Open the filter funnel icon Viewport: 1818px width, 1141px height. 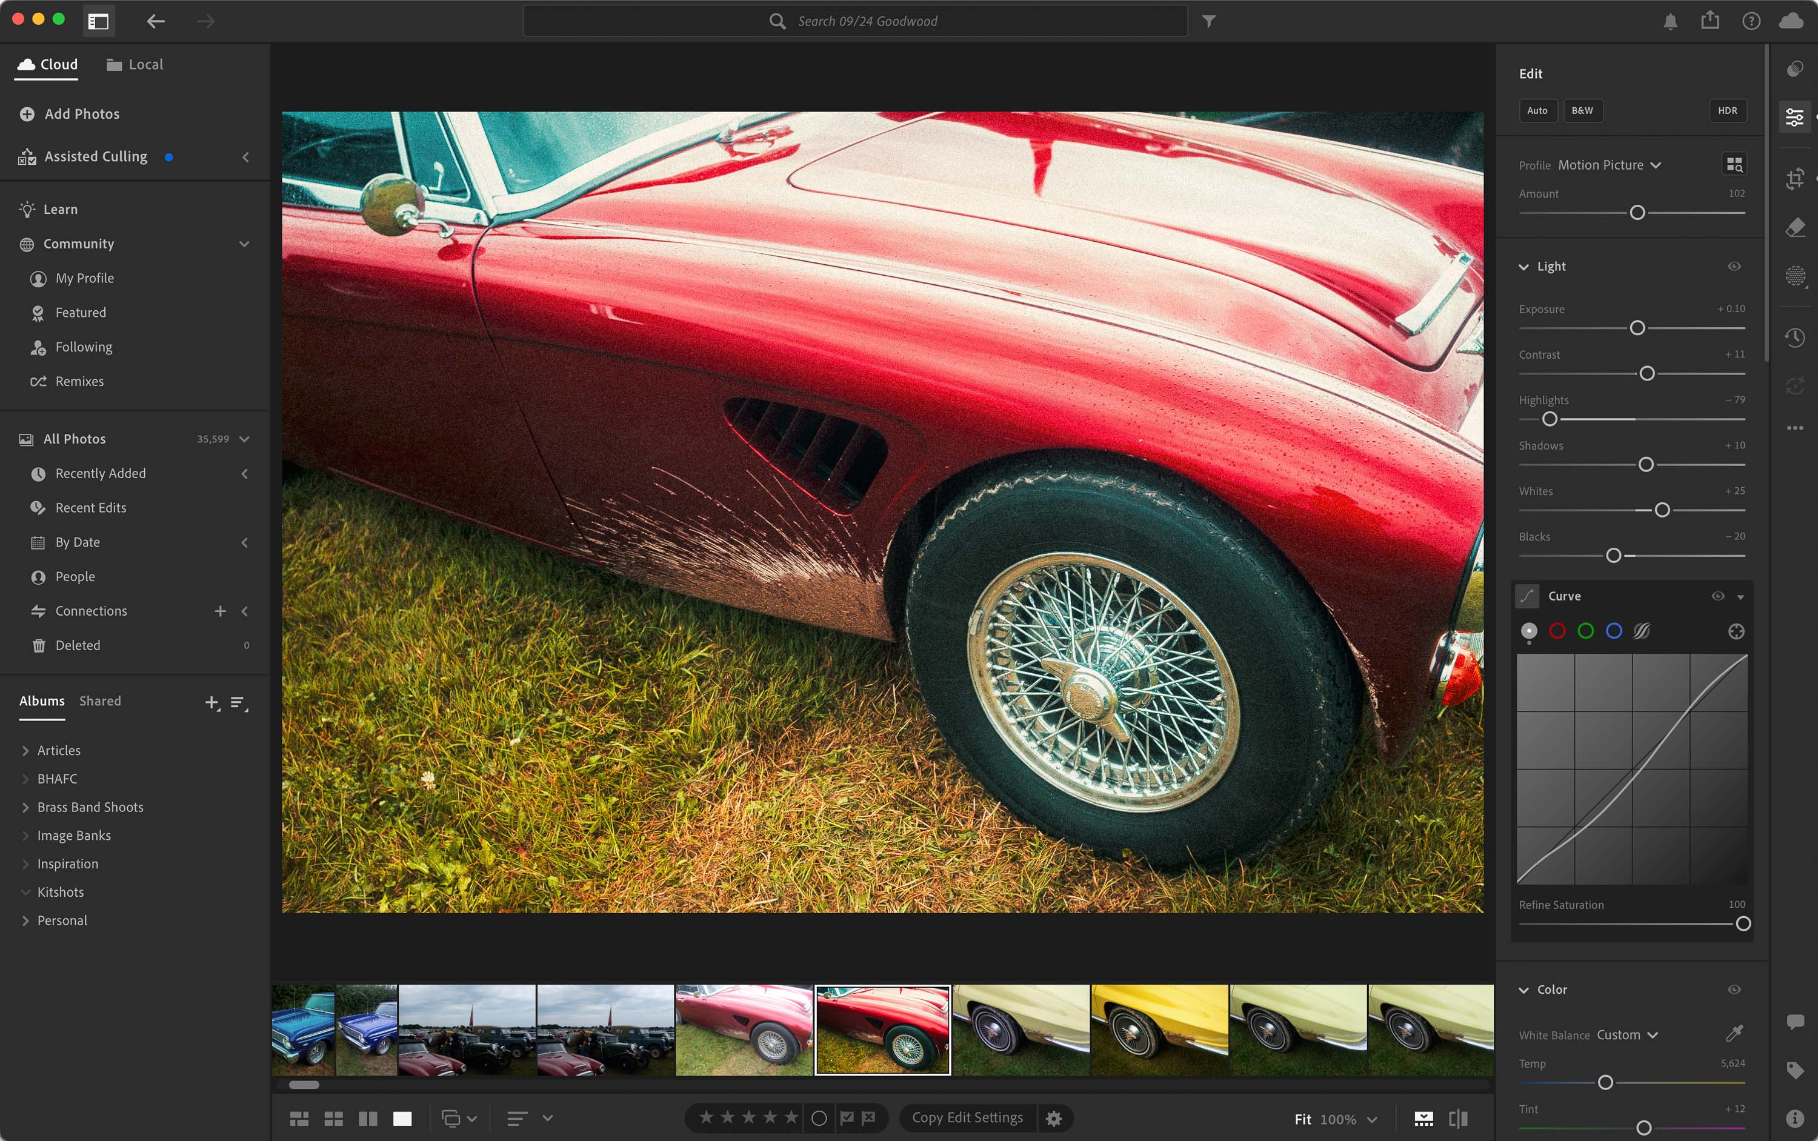coord(1208,21)
